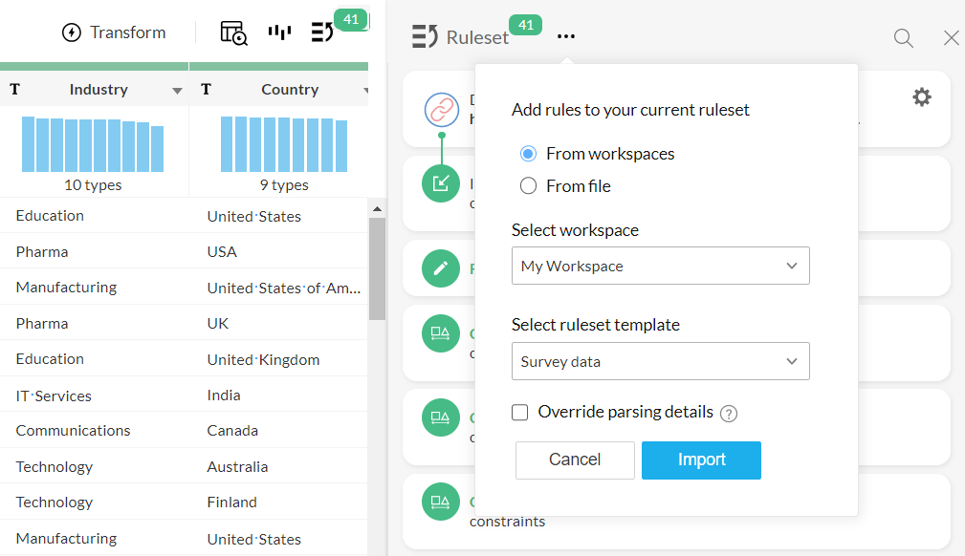The width and height of the screenshot is (965, 556).
Task: Click the Cancel button
Action: pyautogui.click(x=575, y=460)
